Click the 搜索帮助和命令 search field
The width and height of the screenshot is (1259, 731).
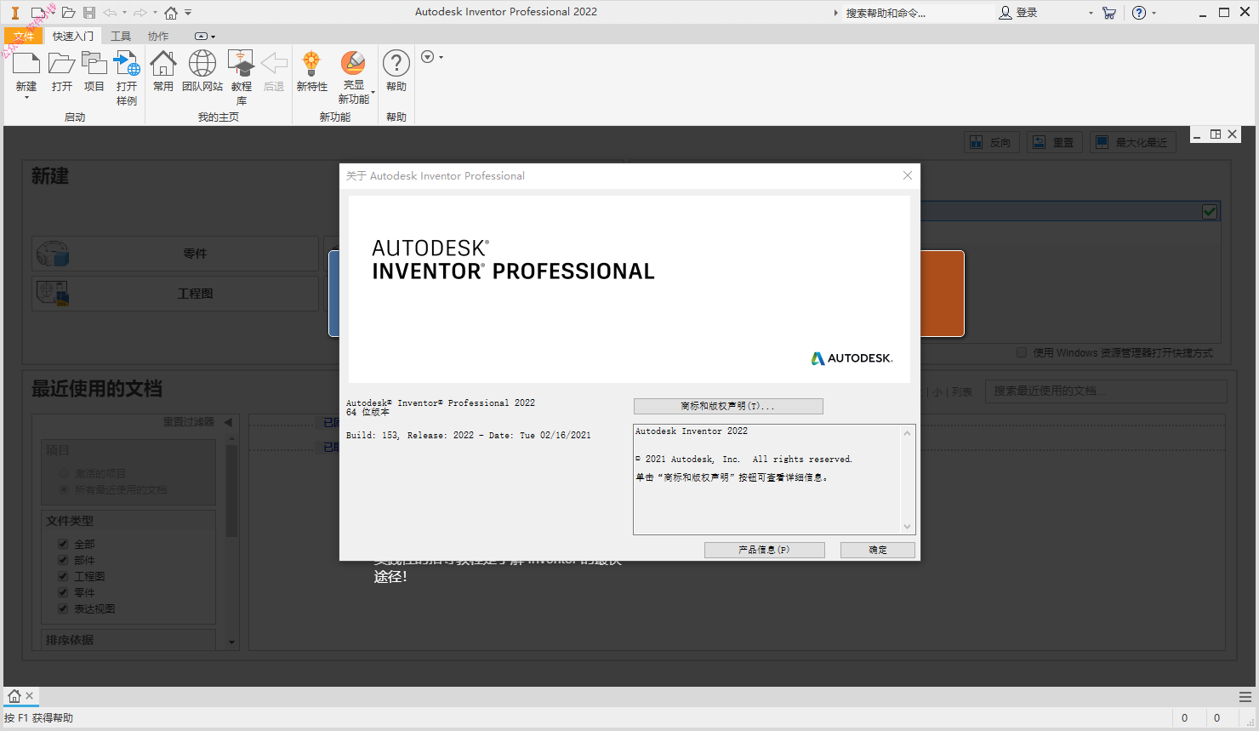[917, 13]
